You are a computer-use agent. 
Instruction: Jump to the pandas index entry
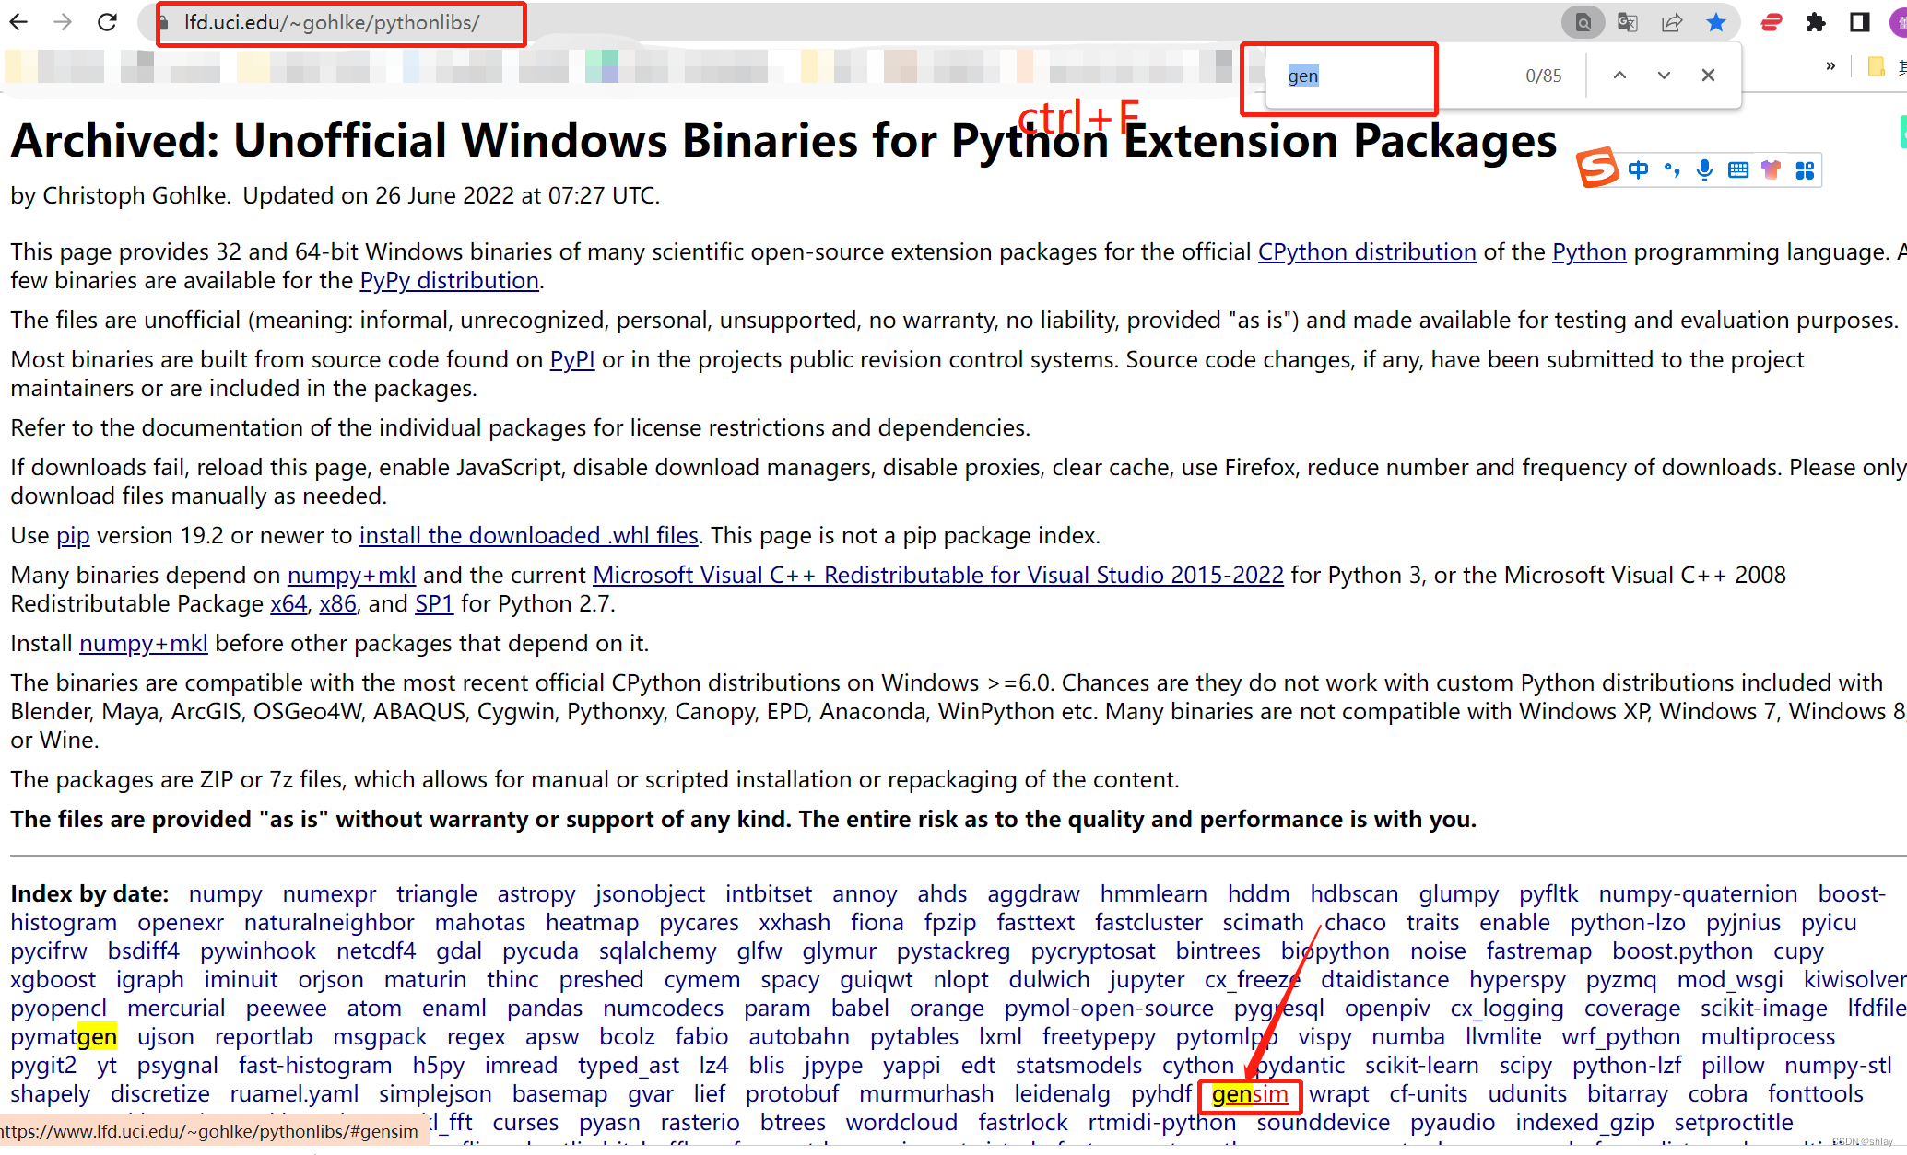click(545, 1008)
